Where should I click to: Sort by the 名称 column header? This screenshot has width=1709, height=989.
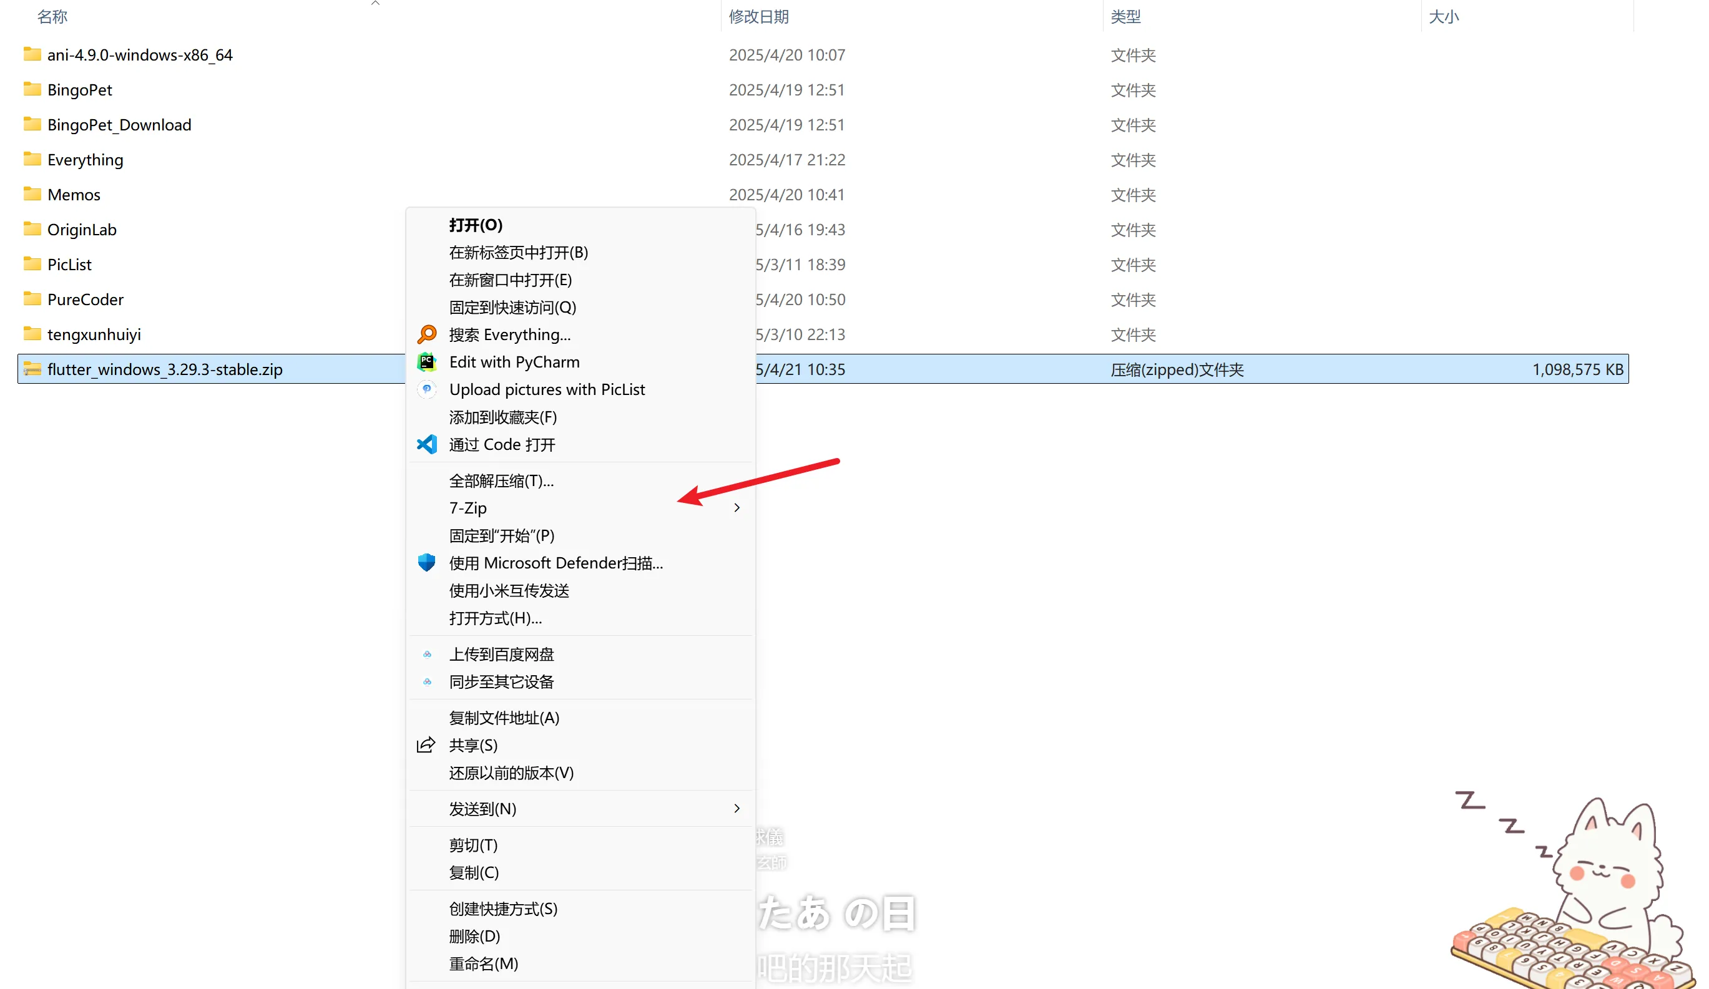[52, 16]
